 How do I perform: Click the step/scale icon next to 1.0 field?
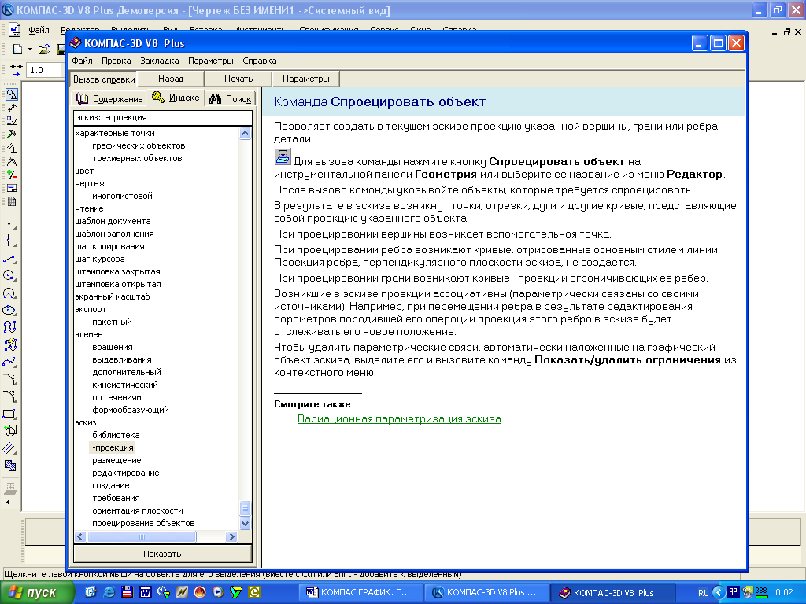click(16, 70)
